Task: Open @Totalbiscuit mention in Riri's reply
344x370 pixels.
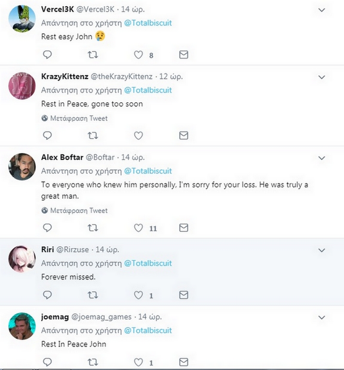Action: coord(147,263)
